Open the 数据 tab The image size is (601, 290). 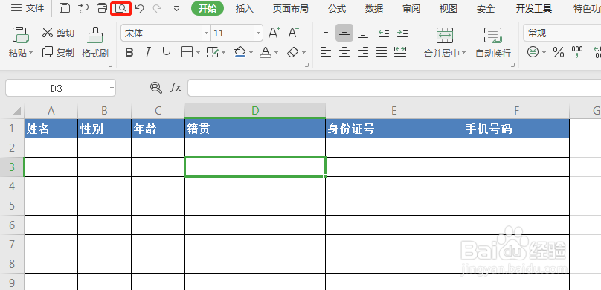tap(374, 8)
